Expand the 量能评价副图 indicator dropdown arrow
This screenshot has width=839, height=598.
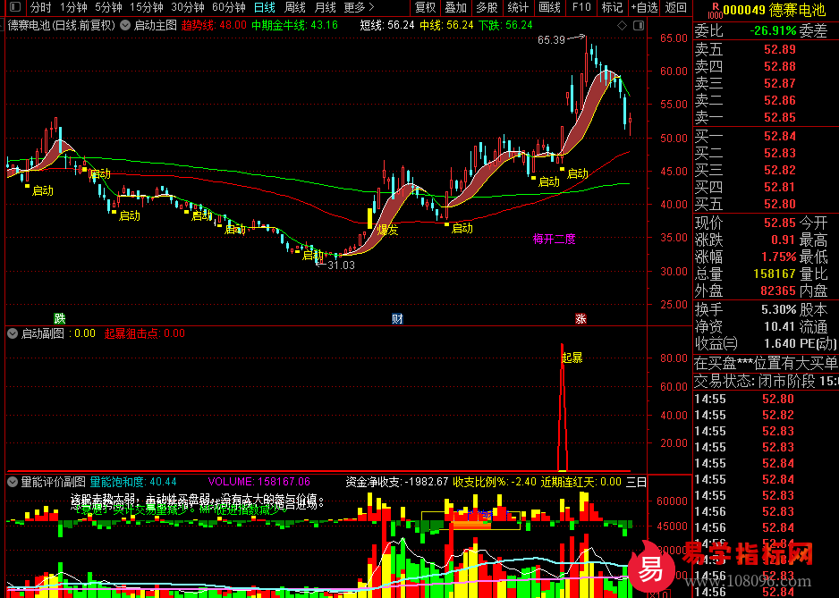tap(13, 482)
